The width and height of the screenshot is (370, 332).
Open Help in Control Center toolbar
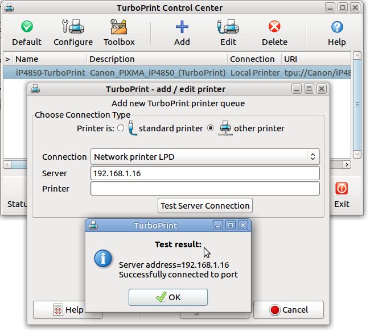pos(337,33)
